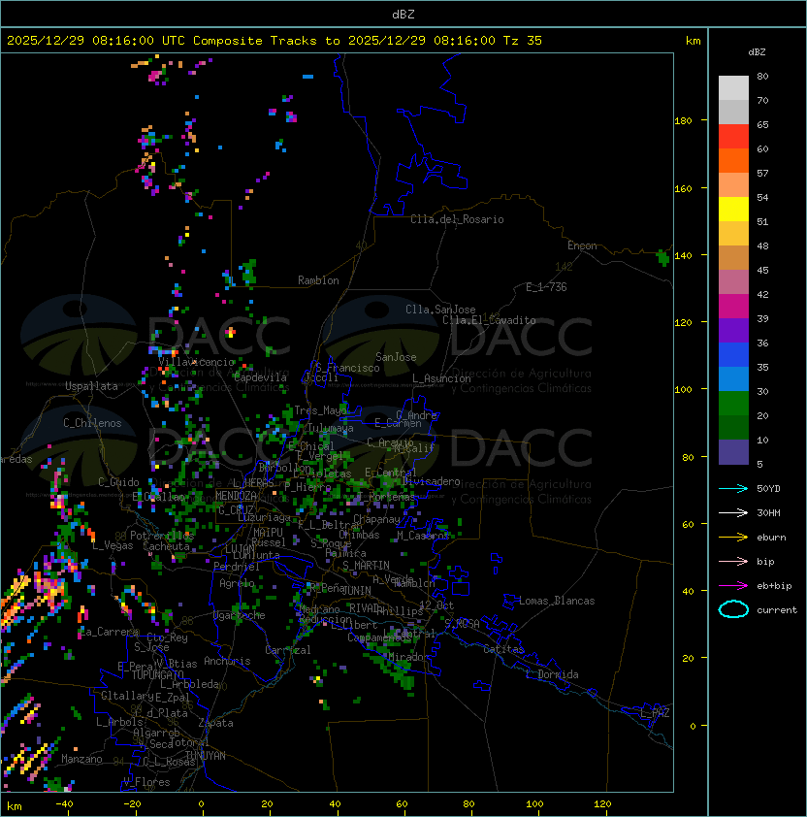Click the C_Guido place label
The width and height of the screenshot is (807, 817).
(x=118, y=482)
